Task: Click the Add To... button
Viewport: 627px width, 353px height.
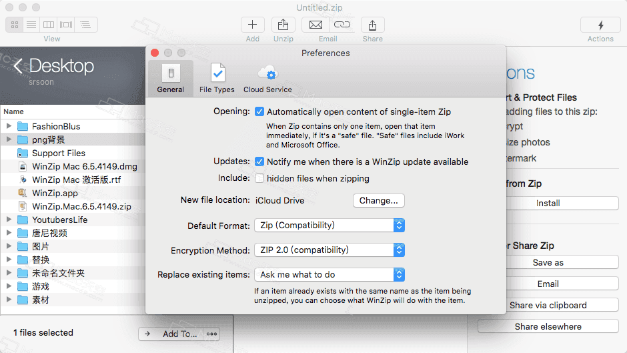Action: (x=179, y=334)
